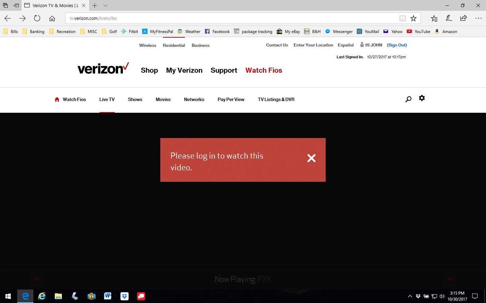Open a new browser tab
Screen dimensions: 486x303
pos(95,5)
